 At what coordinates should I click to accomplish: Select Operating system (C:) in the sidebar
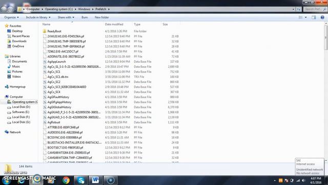tap(25, 102)
